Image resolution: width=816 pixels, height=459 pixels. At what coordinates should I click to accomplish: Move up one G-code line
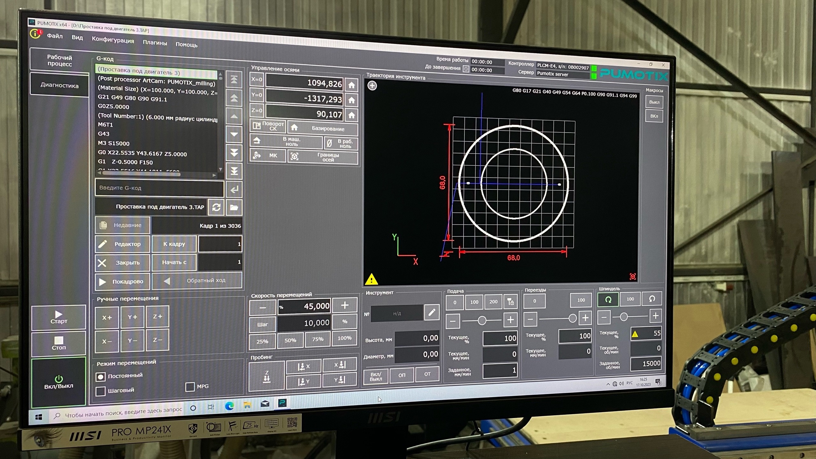[234, 116]
